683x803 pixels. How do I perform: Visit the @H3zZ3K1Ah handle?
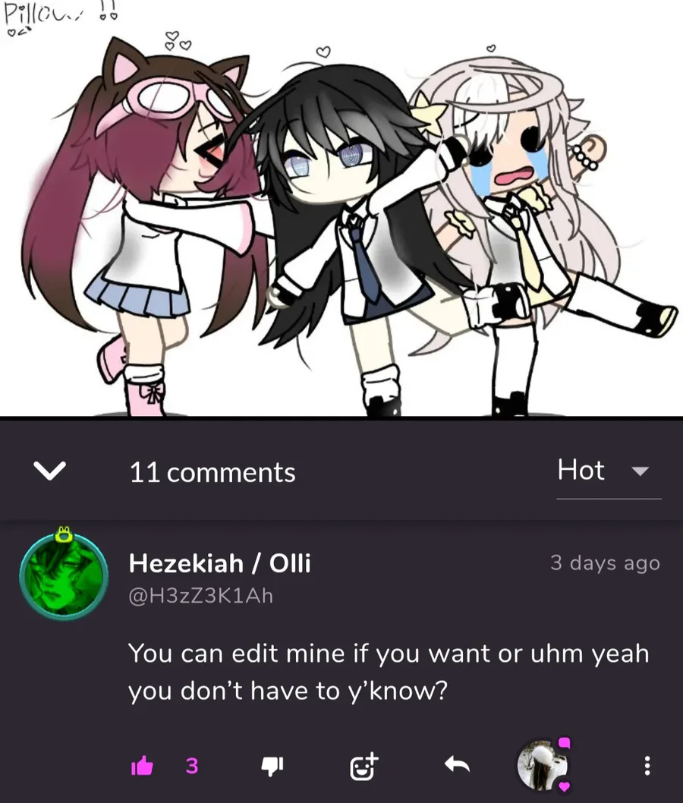click(200, 596)
